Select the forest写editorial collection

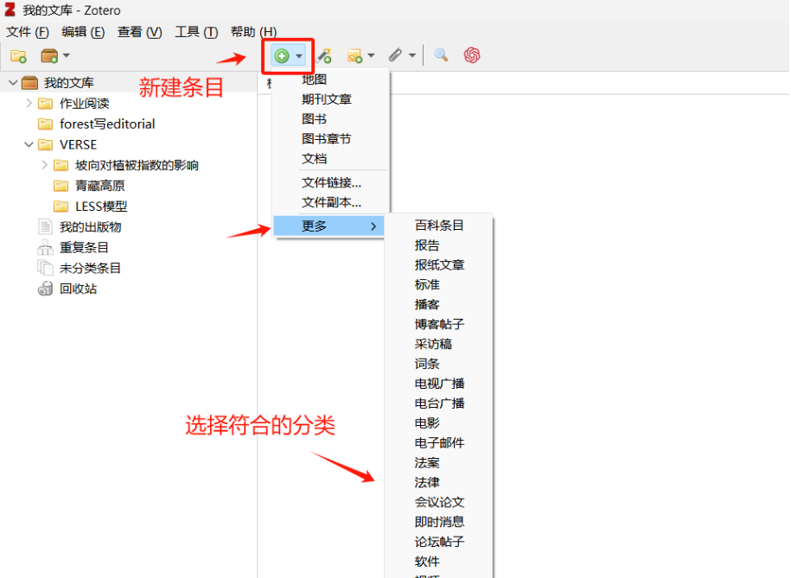pyautogui.click(x=107, y=124)
